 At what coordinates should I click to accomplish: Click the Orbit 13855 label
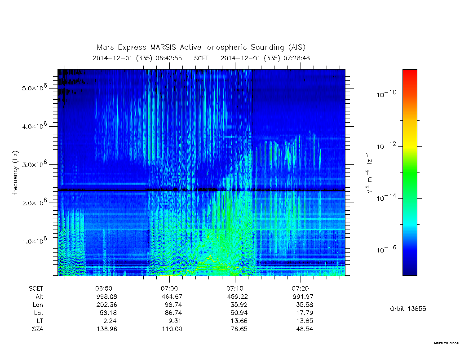(408, 309)
